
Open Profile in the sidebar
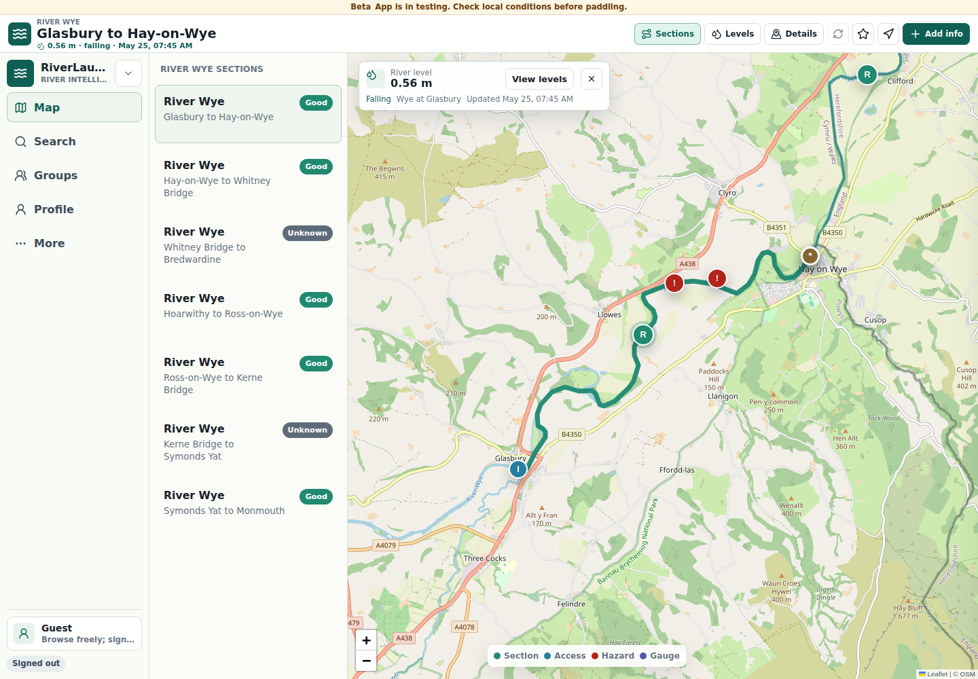[x=74, y=209]
